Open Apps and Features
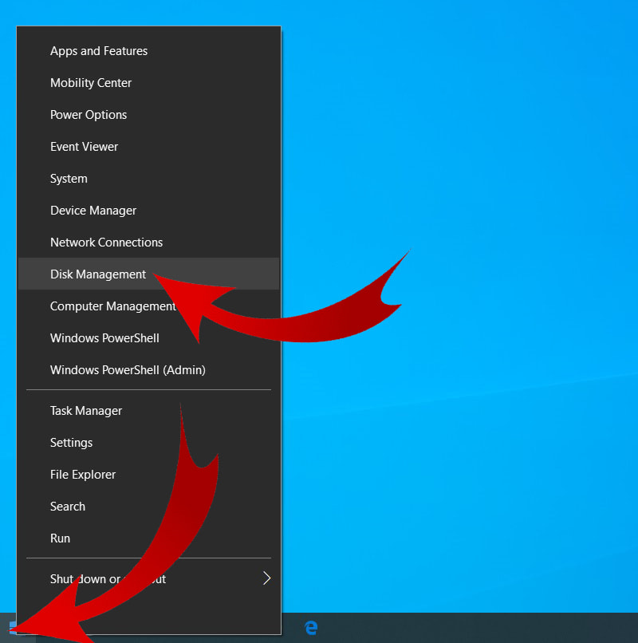 [99, 50]
